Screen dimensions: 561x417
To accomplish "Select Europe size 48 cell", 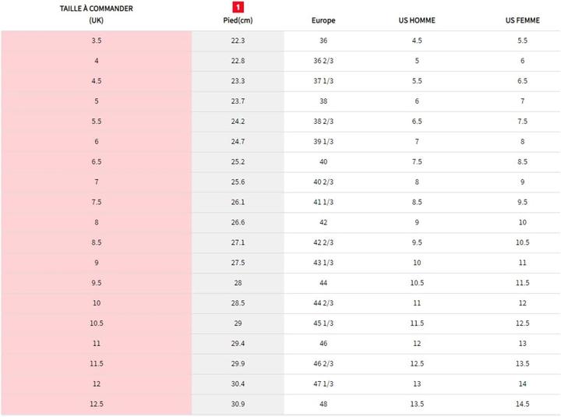I will point(323,405).
